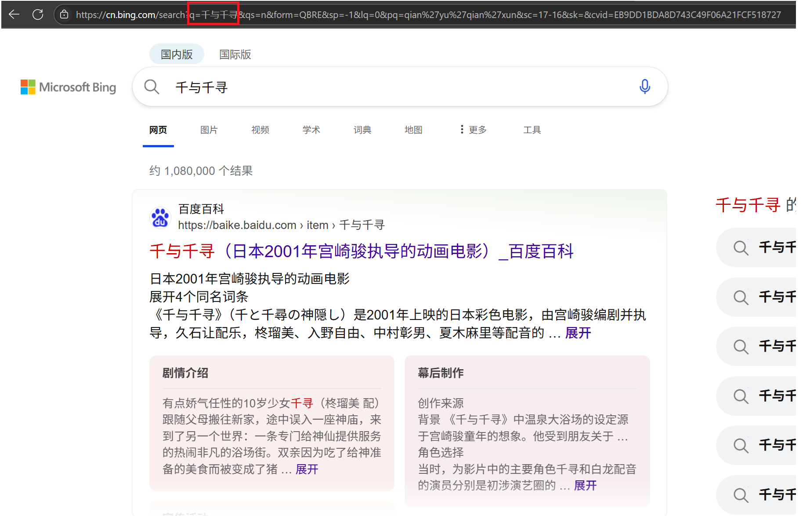
Task: Click the red 千寻 highlighted word in plot
Action: point(302,403)
